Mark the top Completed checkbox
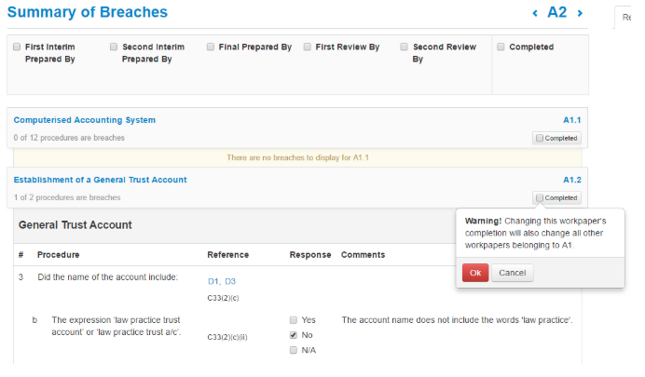 pyautogui.click(x=501, y=47)
